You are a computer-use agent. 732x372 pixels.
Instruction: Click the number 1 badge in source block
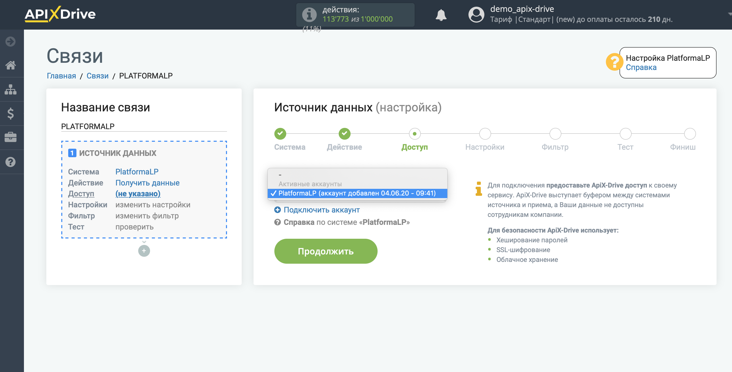click(x=72, y=153)
